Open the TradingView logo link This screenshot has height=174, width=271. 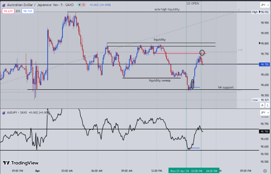pos(21,163)
